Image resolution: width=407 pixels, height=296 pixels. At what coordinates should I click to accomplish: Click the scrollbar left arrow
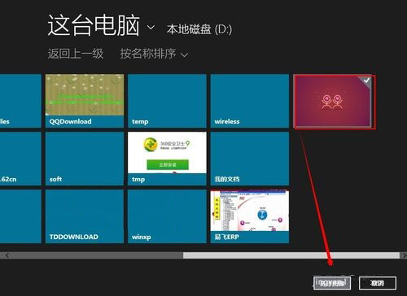point(7,255)
